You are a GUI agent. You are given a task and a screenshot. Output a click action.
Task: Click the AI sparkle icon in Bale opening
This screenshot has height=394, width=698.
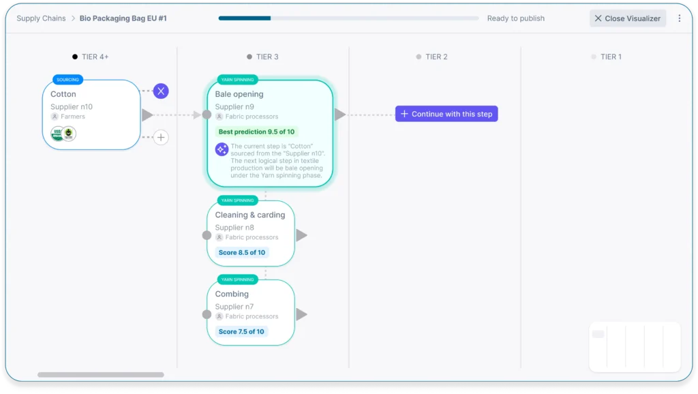[x=222, y=149]
